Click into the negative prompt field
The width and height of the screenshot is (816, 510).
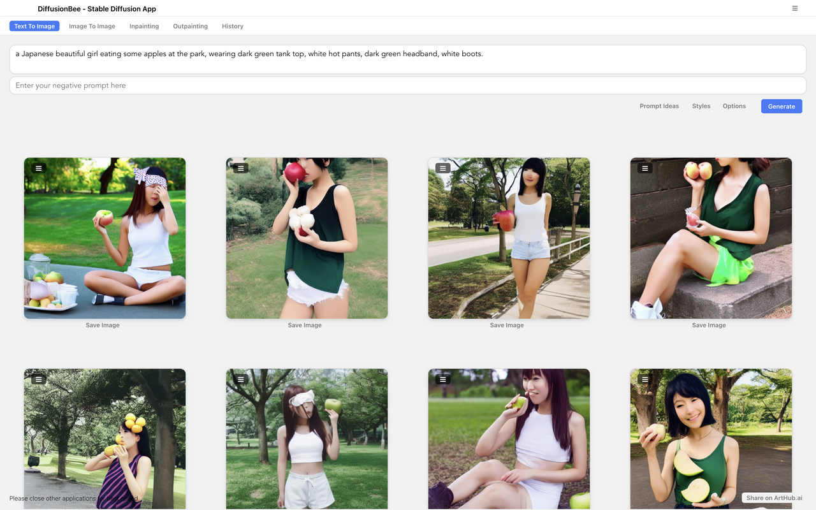click(408, 85)
